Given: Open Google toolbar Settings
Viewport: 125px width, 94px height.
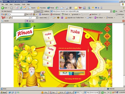Looking at the screenshot, I should [x=120, y=14].
